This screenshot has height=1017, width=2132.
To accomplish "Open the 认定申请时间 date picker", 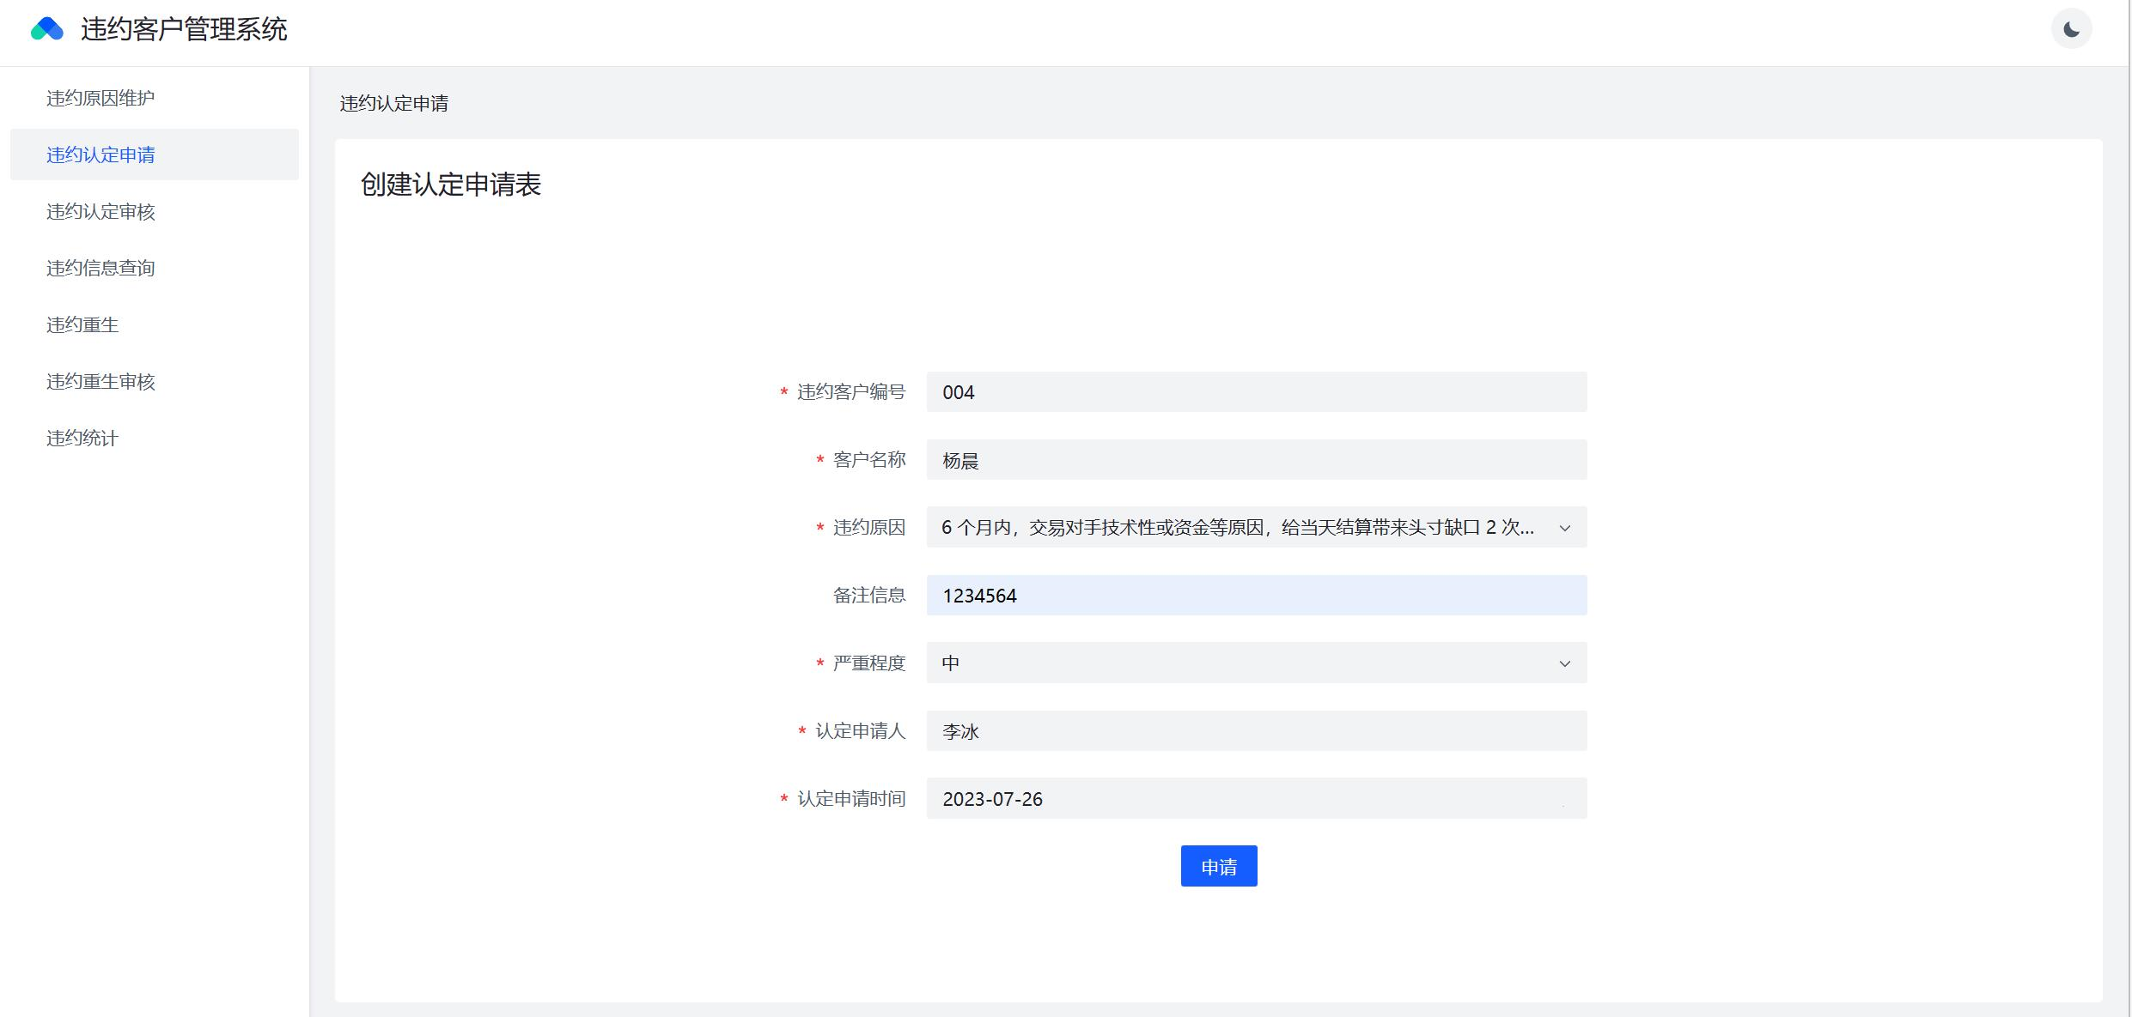I will pos(1256,799).
